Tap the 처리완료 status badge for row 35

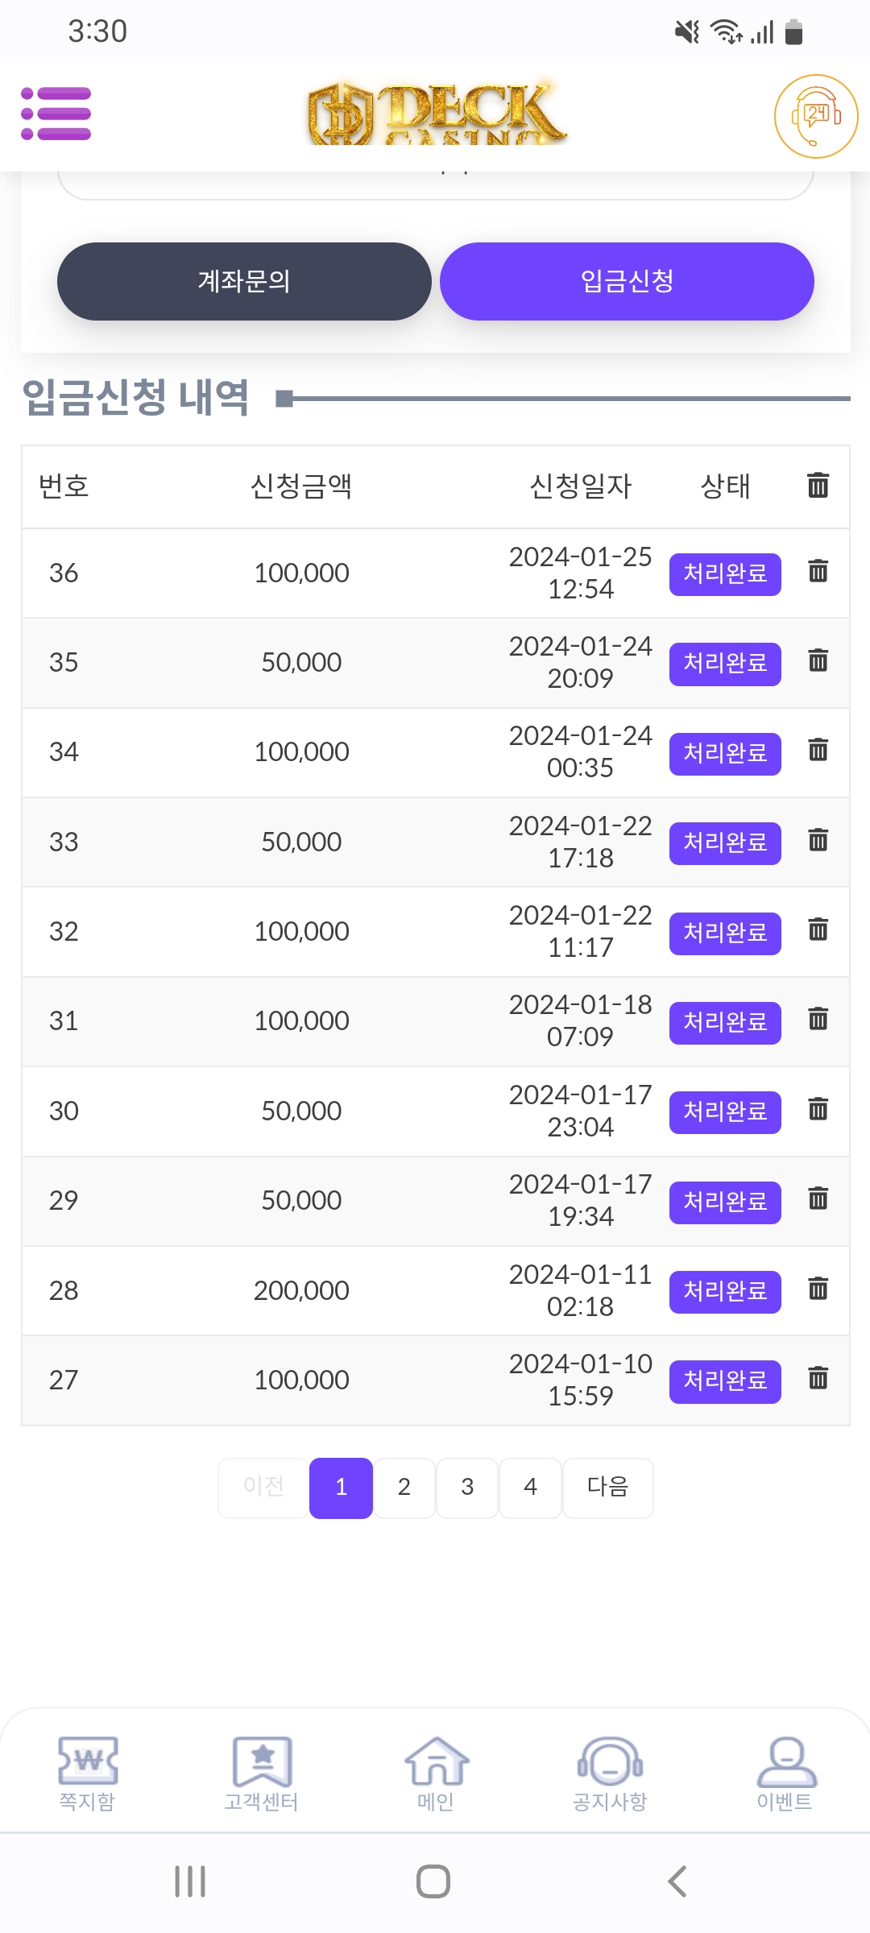[x=725, y=664]
